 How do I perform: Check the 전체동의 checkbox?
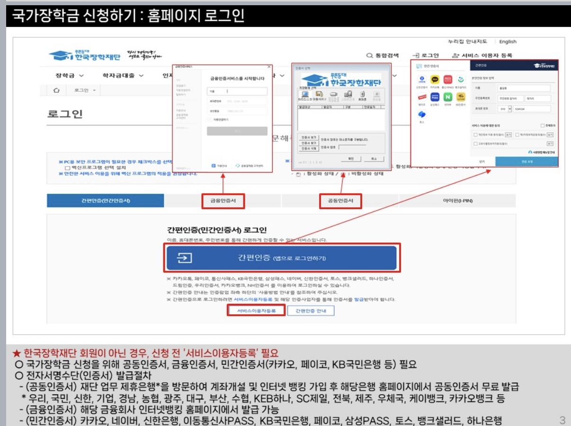point(543,125)
